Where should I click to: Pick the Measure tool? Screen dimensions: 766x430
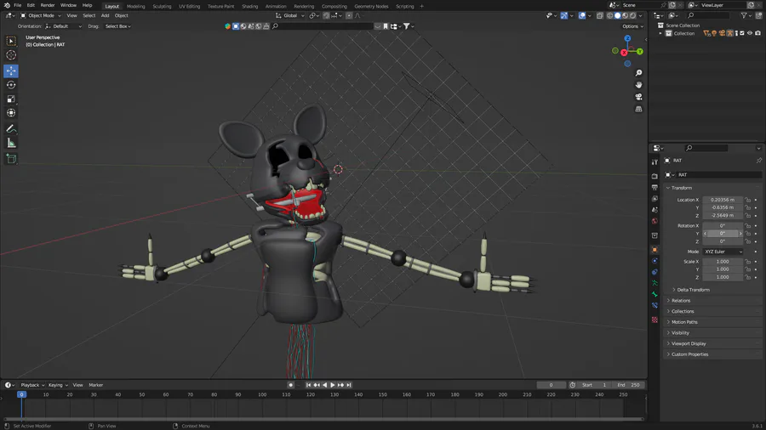(11, 143)
